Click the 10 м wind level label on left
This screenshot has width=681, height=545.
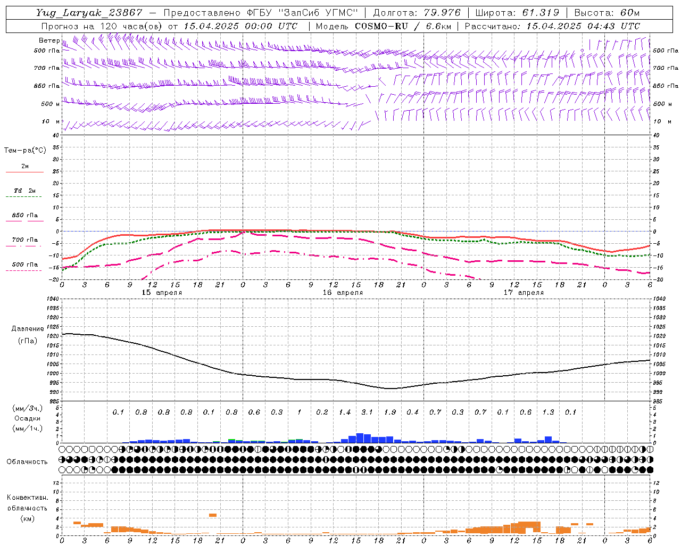pyautogui.click(x=51, y=121)
